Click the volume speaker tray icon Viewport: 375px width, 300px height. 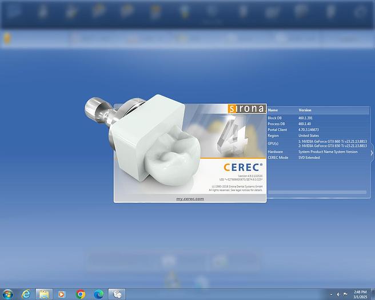coord(338,294)
